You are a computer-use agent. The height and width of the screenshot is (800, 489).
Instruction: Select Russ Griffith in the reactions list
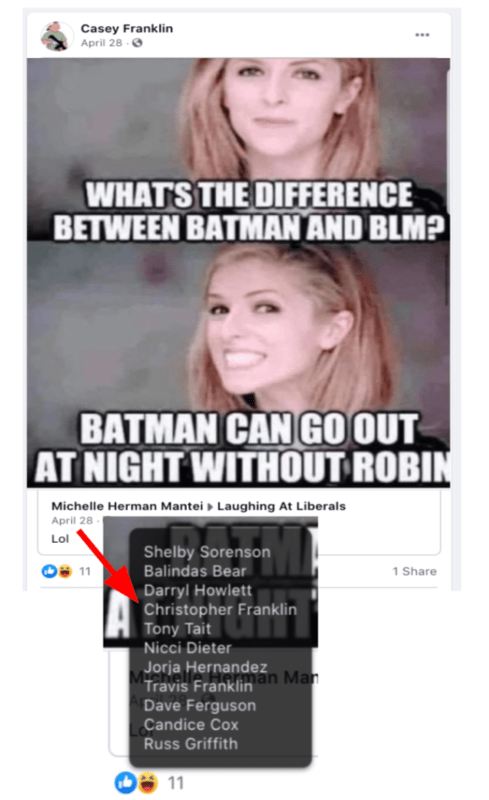pyautogui.click(x=191, y=744)
